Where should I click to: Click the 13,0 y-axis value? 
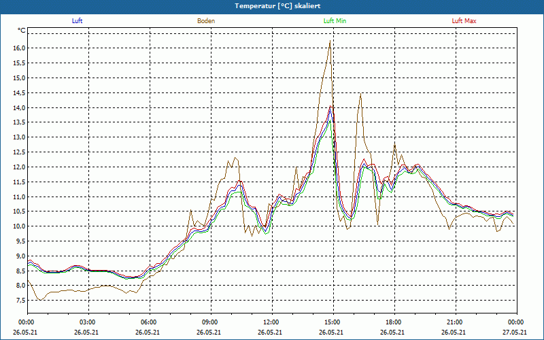click(x=20, y=137)
